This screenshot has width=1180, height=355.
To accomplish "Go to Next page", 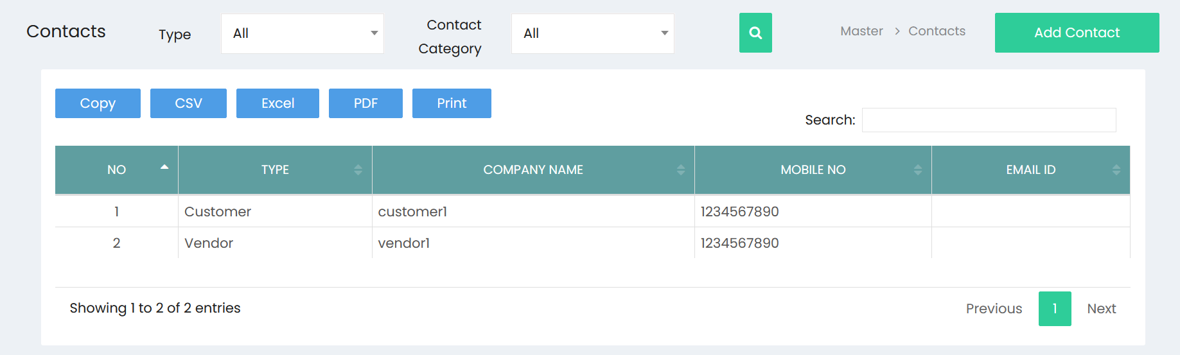I will pos(1102,309).
